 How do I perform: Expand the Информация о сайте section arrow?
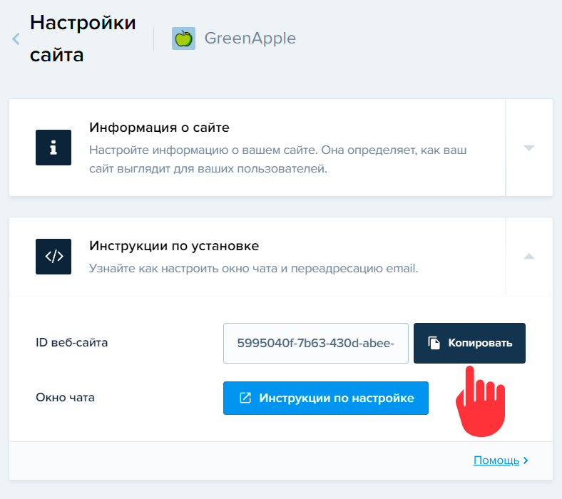[x=529, y=148]
